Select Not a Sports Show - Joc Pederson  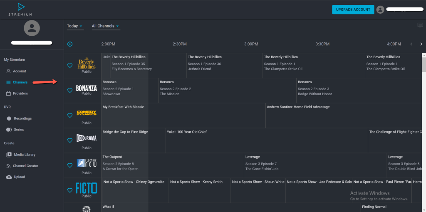point(319,190)
